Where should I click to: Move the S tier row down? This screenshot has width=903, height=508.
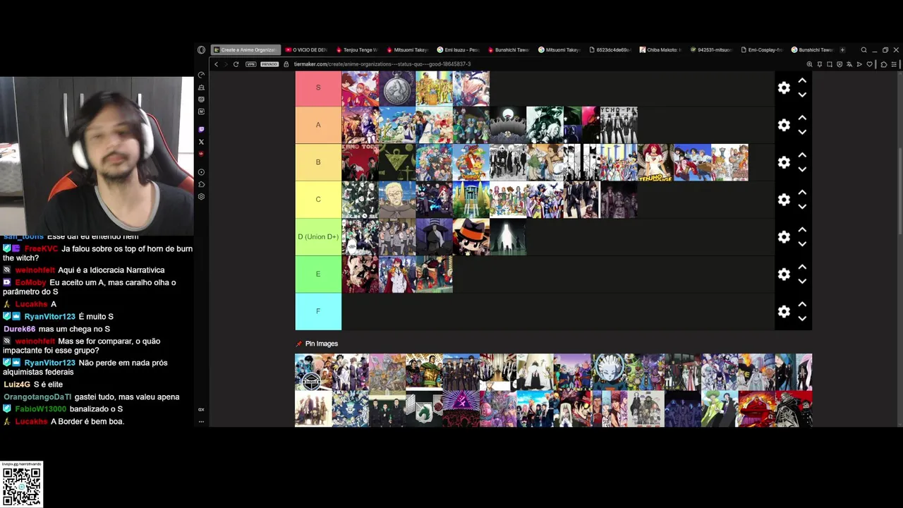[x=802, y=95]
